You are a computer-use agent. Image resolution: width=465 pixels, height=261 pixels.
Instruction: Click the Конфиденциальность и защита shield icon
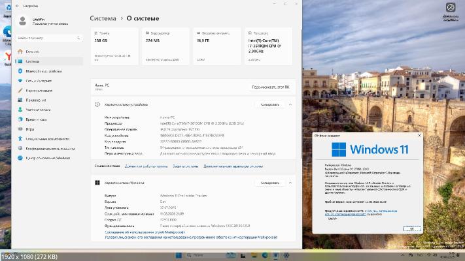click(x=20, y=148)
